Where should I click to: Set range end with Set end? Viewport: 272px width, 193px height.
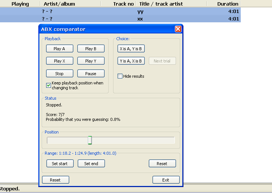point(91,164)
